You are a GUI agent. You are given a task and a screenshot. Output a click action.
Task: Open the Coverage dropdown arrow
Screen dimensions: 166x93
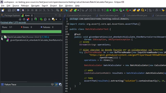click(123, 10)
